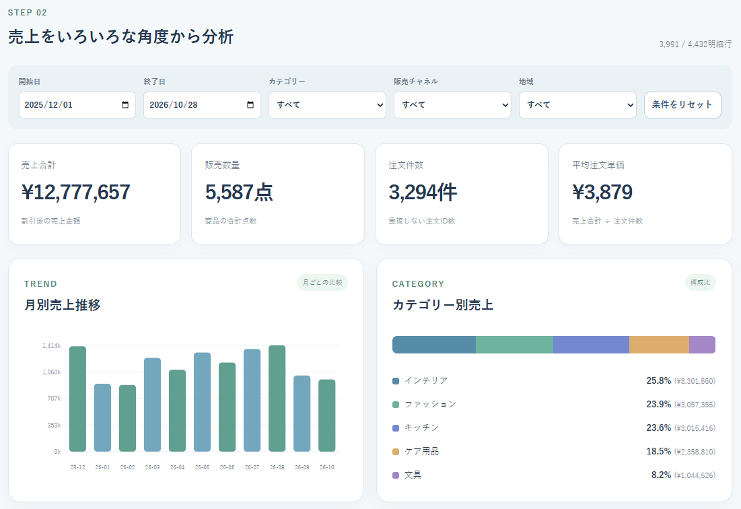Click the 1,060k axis label

point(52,372)
